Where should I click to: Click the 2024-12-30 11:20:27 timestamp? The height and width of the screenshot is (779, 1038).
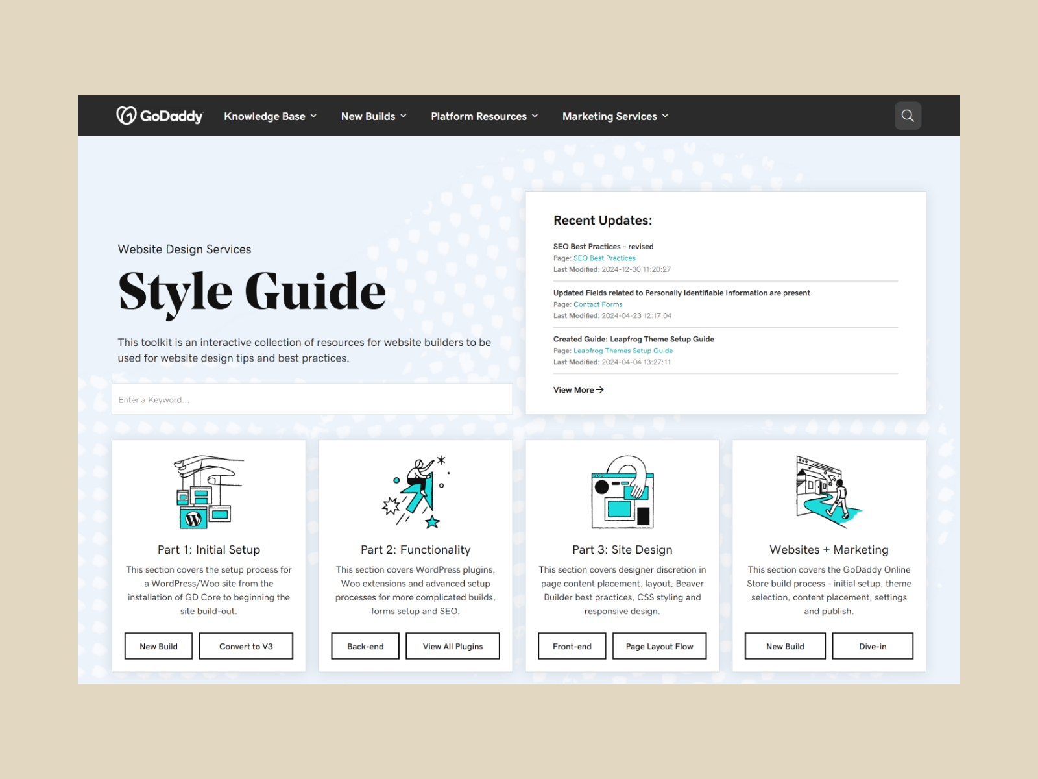(x=636, y=269)
